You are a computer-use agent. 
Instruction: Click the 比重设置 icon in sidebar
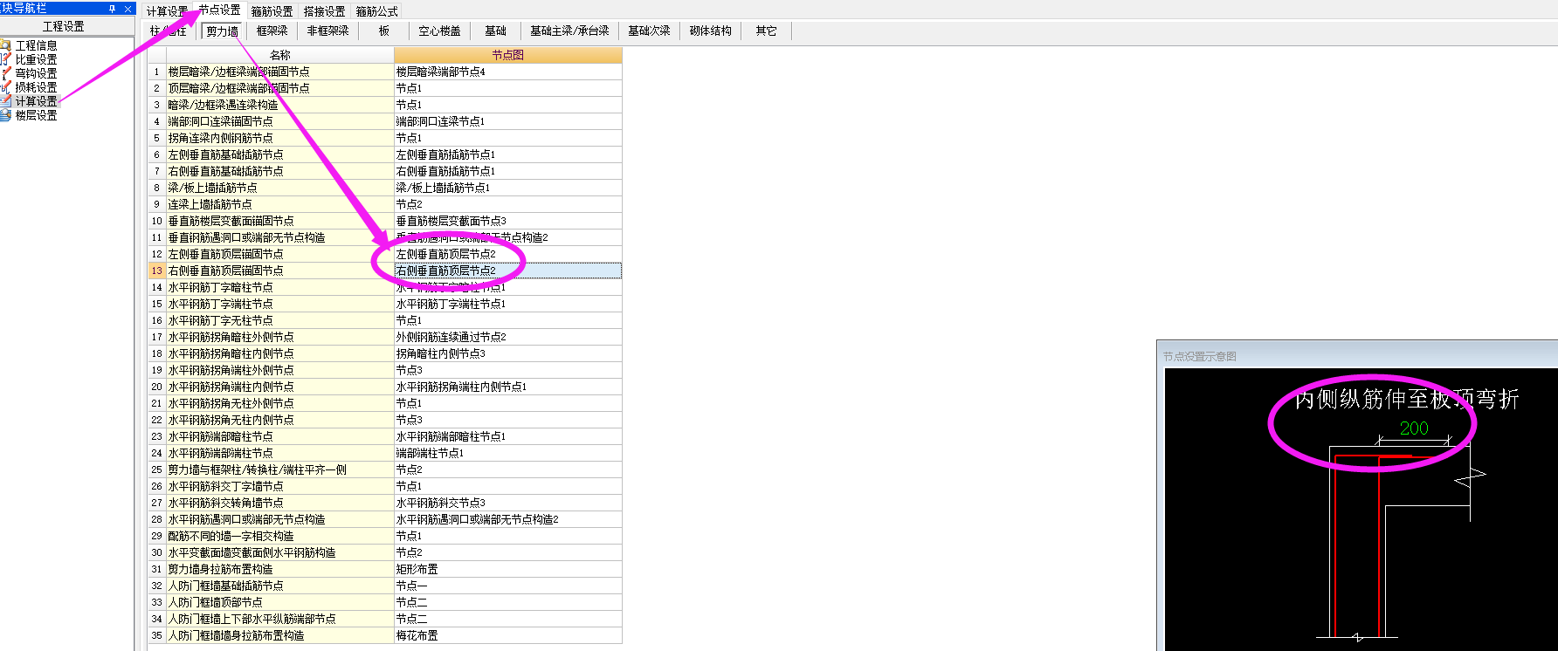point(5,59)
